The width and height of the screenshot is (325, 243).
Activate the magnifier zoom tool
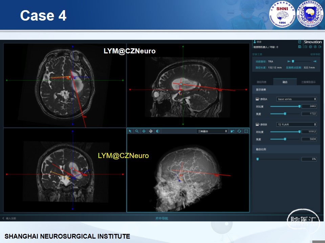click(x=137, y=131)
